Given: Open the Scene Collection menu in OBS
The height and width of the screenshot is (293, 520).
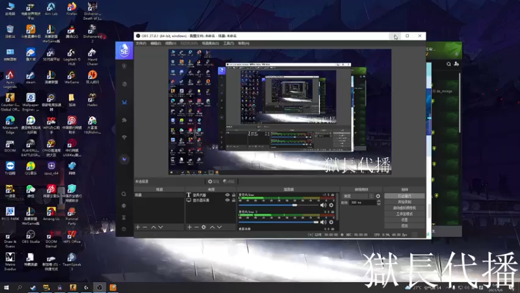Looking at the screenshot, I should 210,44.
